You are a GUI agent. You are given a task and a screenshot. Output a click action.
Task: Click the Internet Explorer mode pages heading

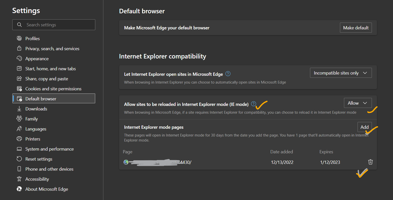point(154,127)
